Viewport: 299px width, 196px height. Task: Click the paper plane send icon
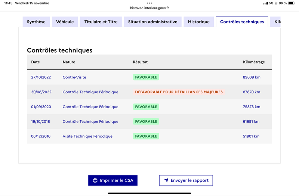click(166, 180)
